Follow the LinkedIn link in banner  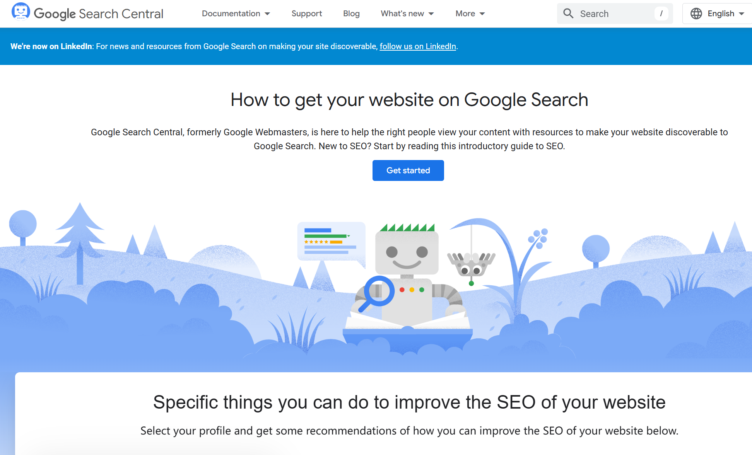click(x=418, y=46)
